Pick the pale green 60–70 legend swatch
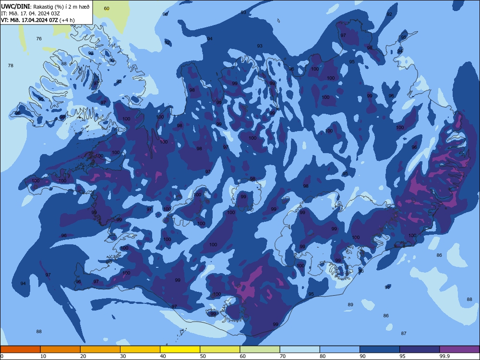Viewport: 480px width, 360px height. (x=260, y=349)
